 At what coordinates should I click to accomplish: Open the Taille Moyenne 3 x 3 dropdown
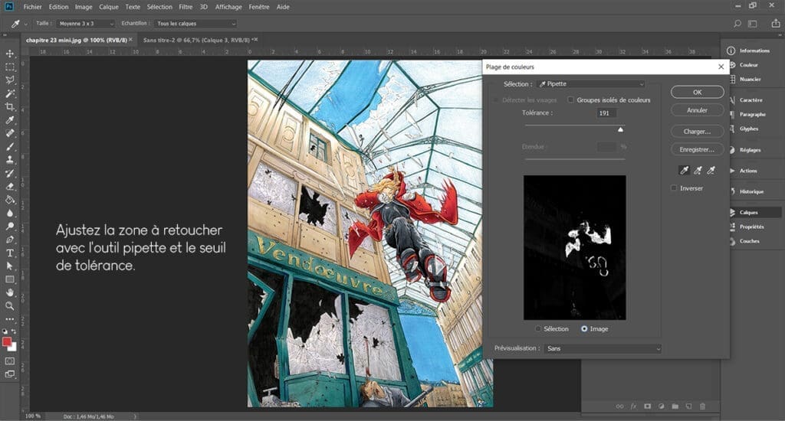[85, 24]
